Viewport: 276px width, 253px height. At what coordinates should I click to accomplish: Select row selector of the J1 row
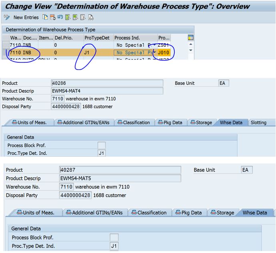coord(5,53)
